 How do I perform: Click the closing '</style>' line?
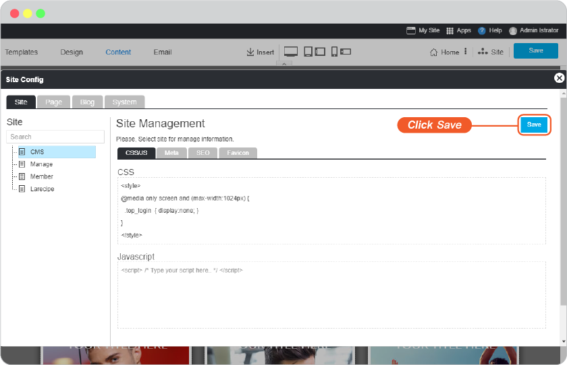coord(132,235)
